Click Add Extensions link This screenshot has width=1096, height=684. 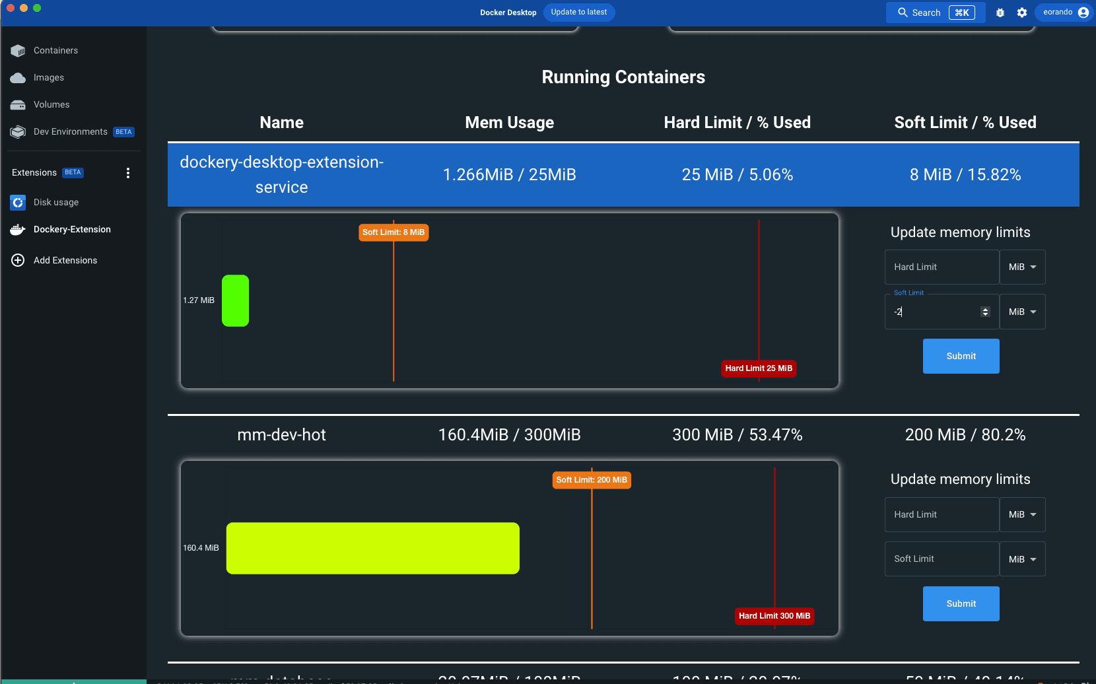point(65,261)
